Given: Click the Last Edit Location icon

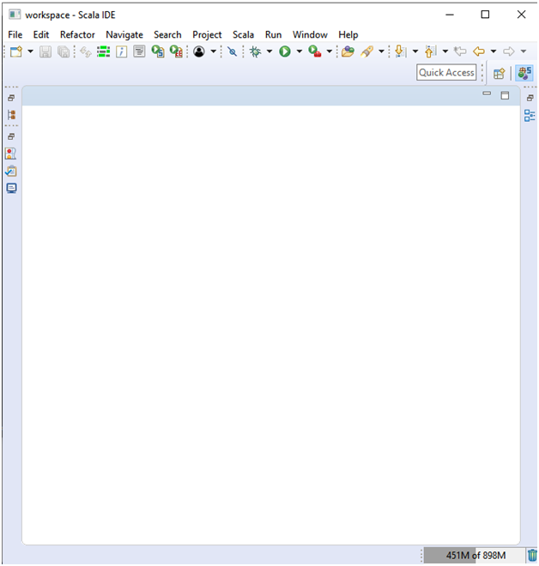Looking at the screenshot, I should tap(460, 51).
